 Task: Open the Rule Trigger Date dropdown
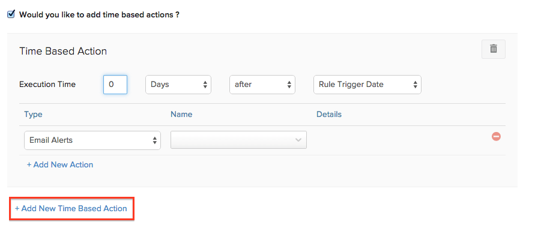coord(367,85)
